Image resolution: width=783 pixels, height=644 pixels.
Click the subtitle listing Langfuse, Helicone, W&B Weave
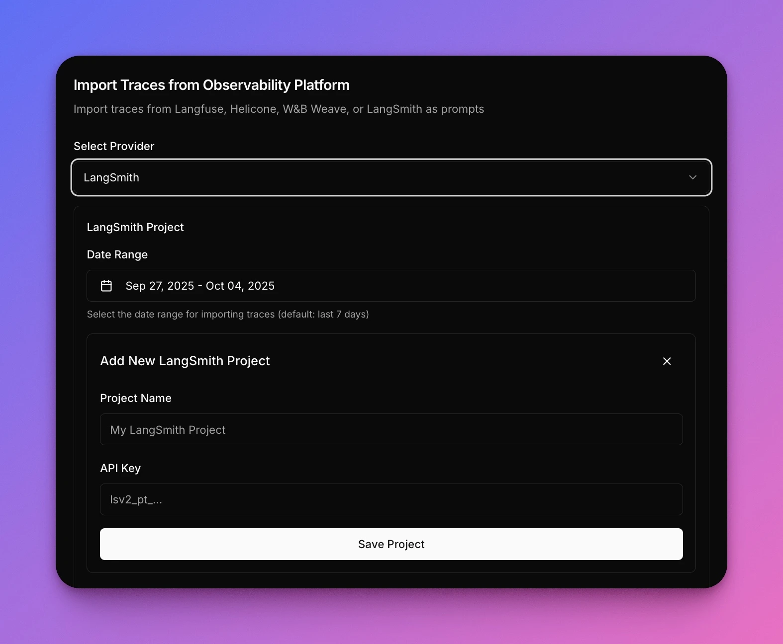point(279,109)
